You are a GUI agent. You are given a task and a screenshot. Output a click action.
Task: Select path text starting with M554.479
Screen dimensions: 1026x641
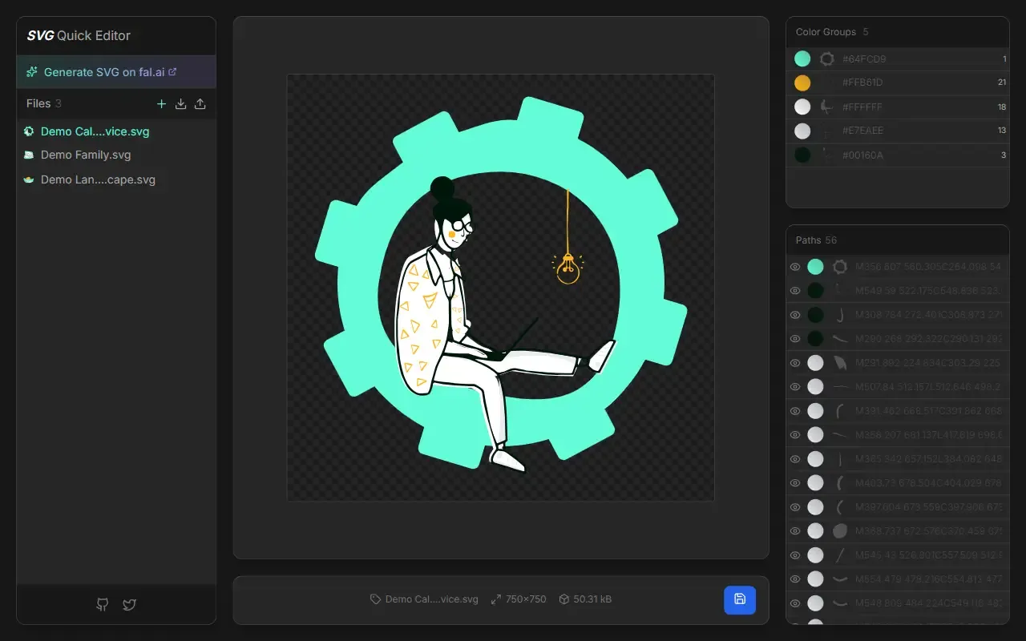928,579
